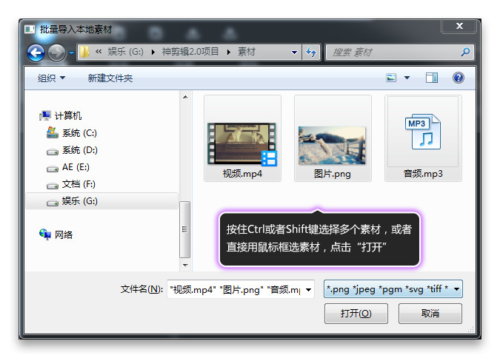Click the 计算机 computer icon
500x358 pixels.
45,115
